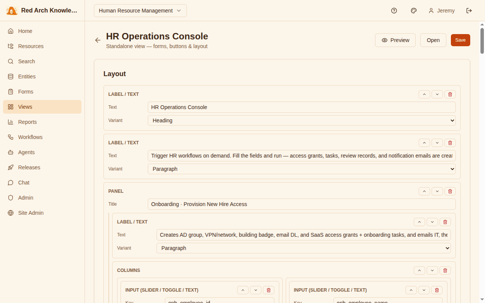Move the onb_employee_name input block down
485x303 pixels.
pos(424,290)
